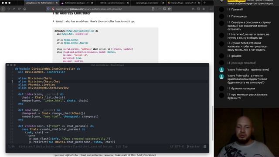This screenshot has height=157, width=279.
Task: Click 'plug :scrub_params' line in webpage code
Action: 95,49
